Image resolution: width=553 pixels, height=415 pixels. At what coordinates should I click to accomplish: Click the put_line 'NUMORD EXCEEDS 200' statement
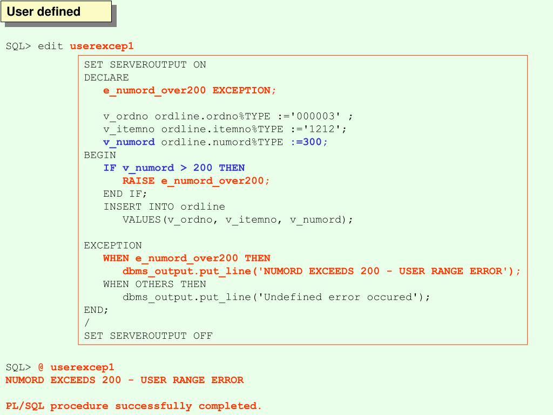click(321, 271)
